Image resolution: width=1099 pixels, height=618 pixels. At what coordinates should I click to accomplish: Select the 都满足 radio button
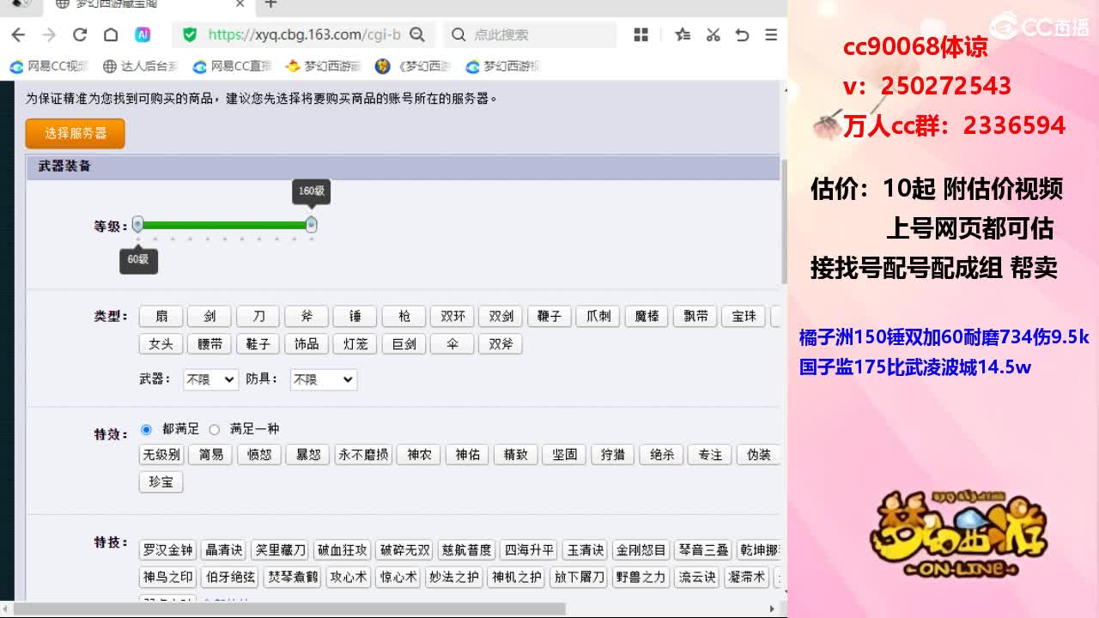click(x=146, y=429)
